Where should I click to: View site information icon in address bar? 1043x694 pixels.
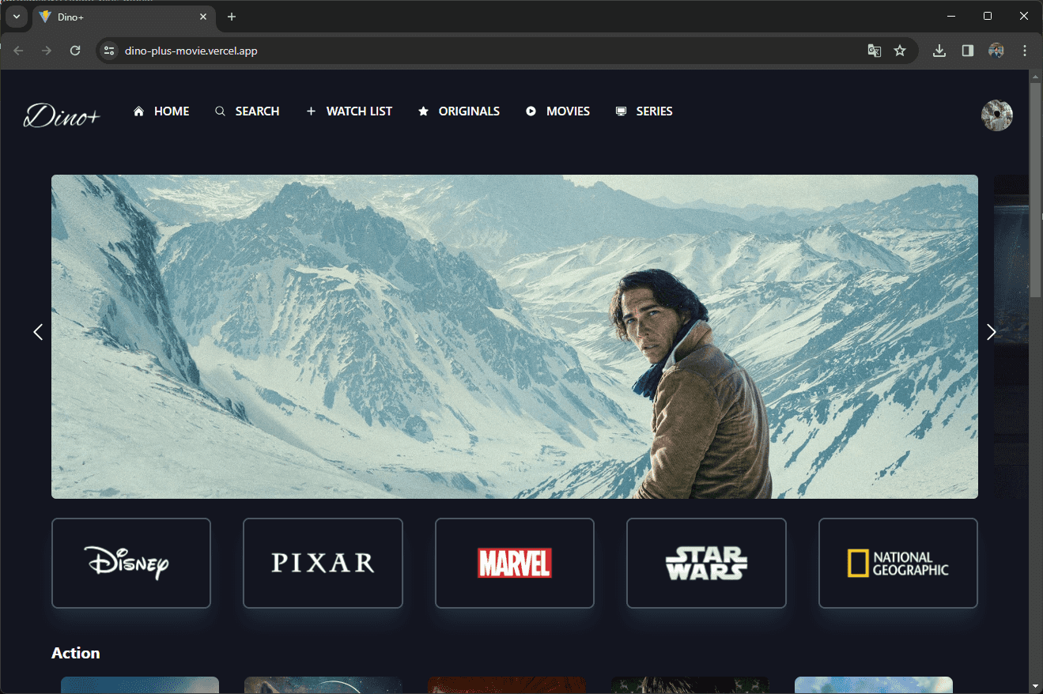coord(110,51)
